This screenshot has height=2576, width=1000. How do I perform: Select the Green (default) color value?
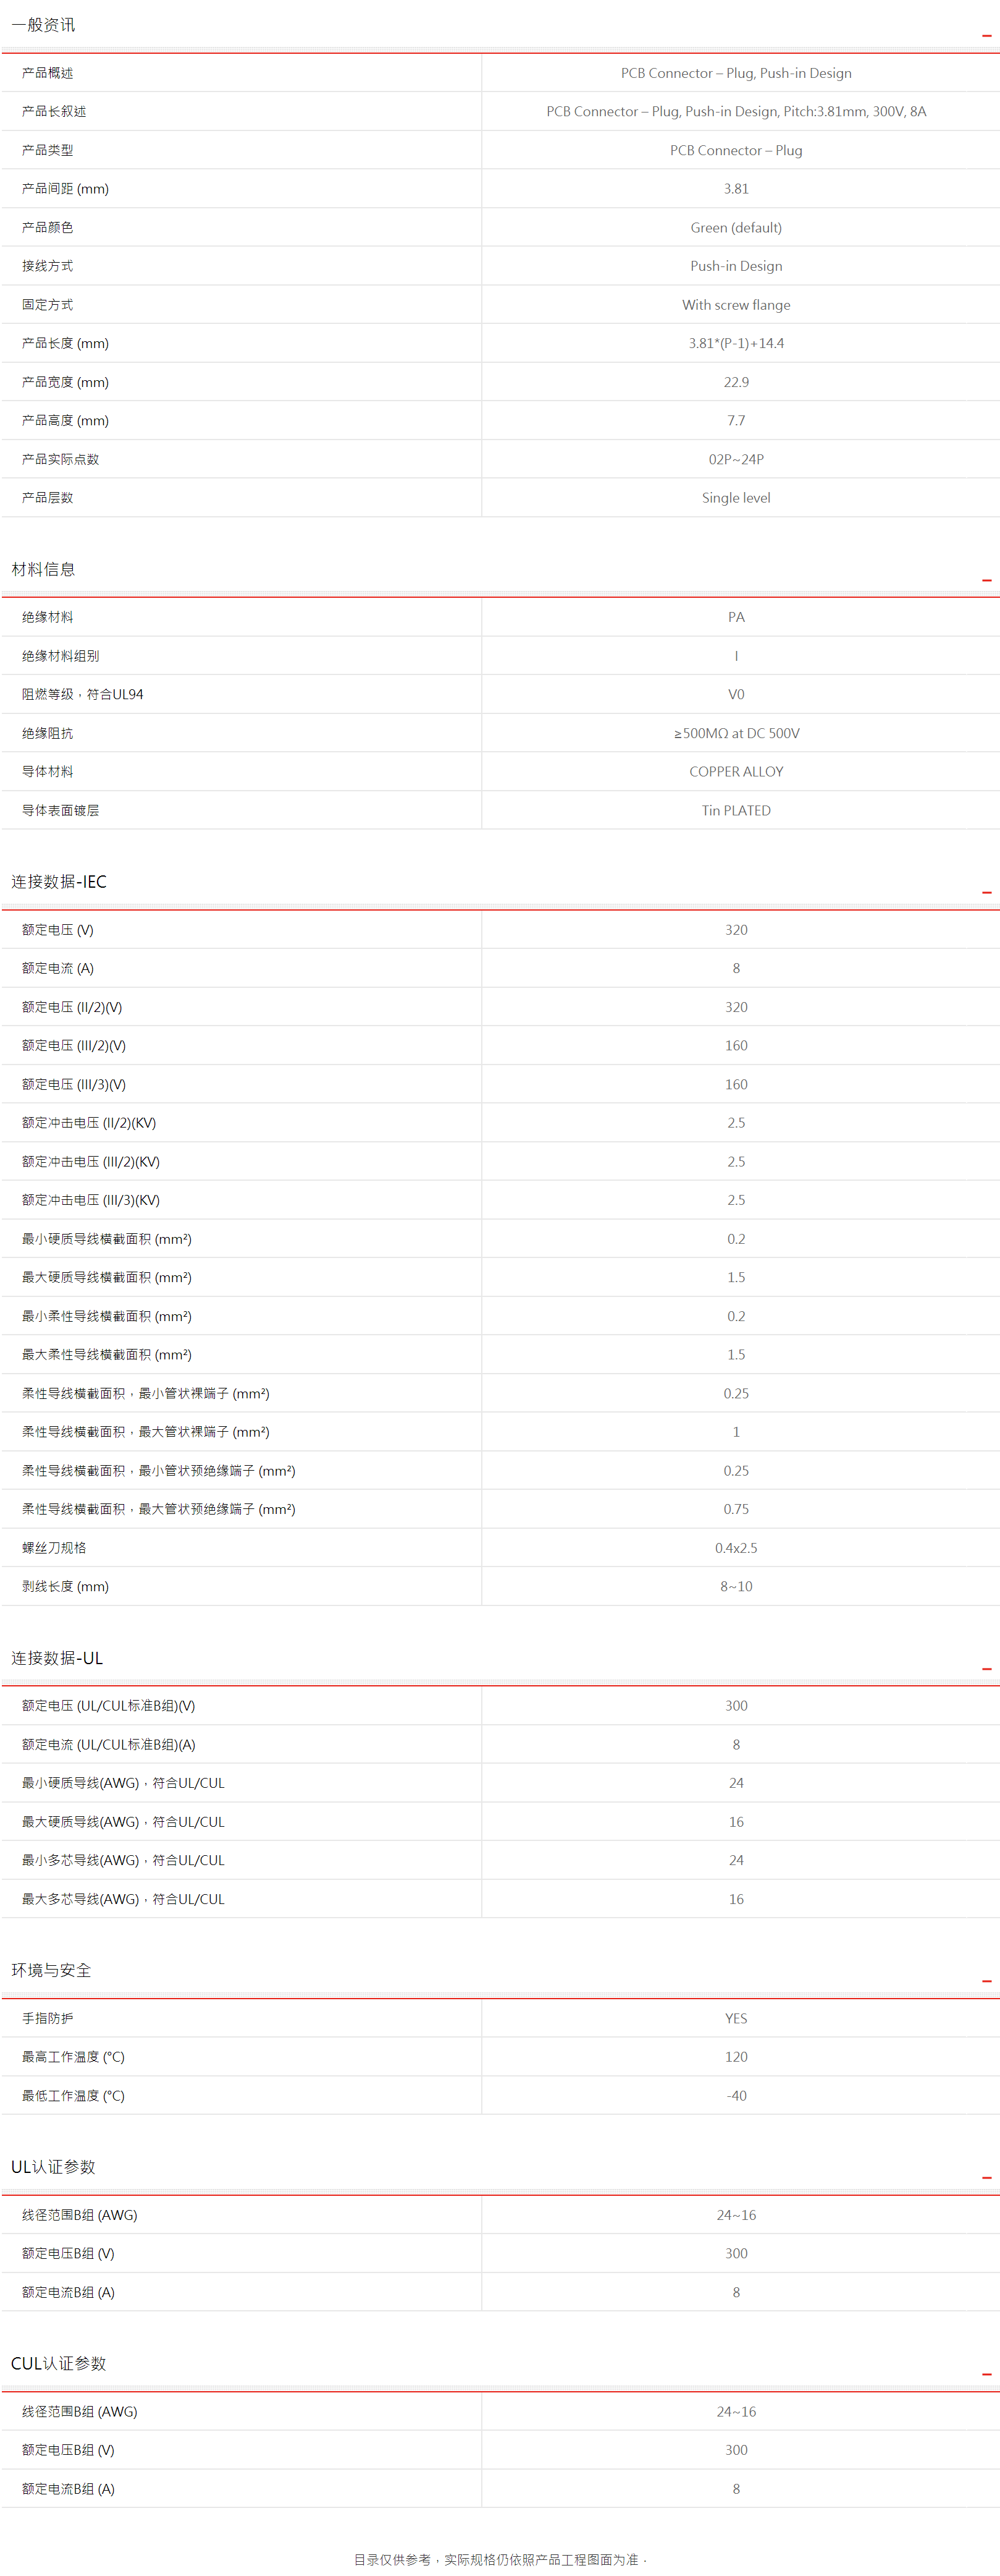pyautogui.click(x=736, y=227)
